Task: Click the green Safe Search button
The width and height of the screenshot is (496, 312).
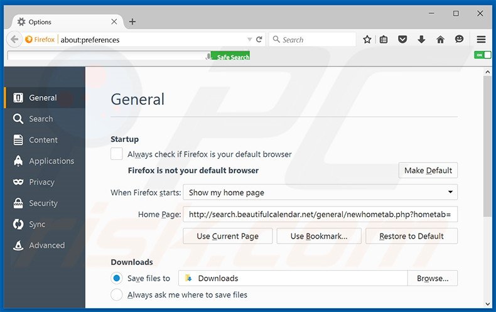Action: pyautogui.click(x=230, y=55)
